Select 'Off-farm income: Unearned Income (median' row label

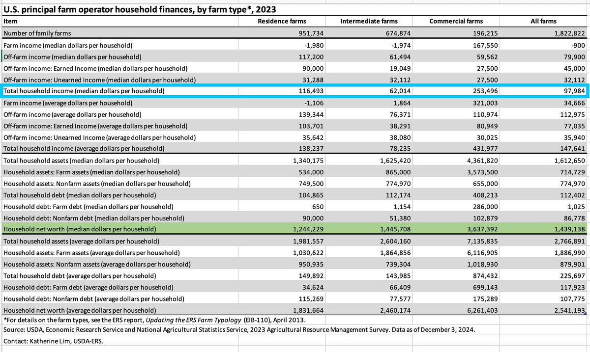[100, 80]
